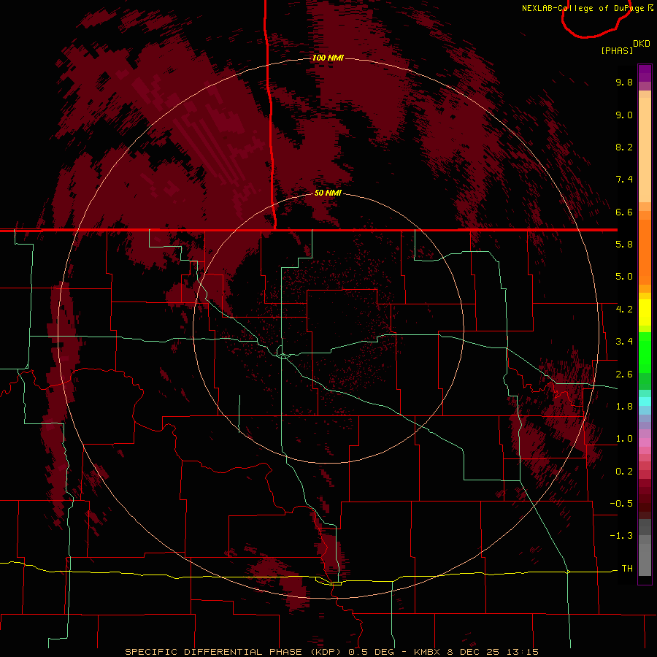Screen dimensions: 657x657
Task: Click the 9.0 scale value
Action: click(x=624, y=115)
